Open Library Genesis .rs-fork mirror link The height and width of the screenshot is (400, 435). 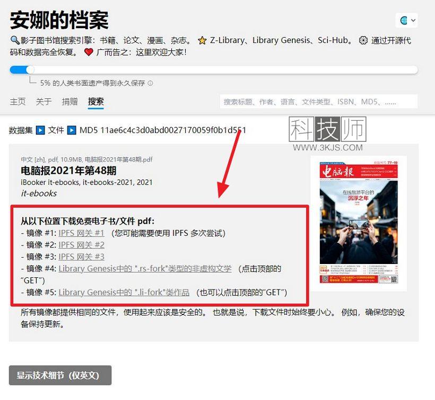145,269
